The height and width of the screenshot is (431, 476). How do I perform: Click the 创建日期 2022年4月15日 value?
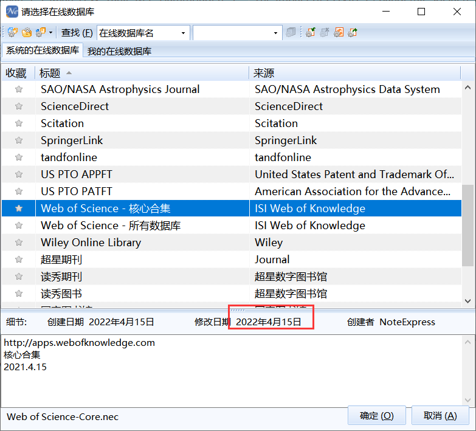coord(122,322)
